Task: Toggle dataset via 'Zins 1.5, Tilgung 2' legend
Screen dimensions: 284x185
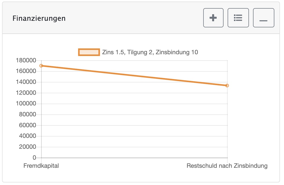Action: pyautogui.click(x=150, y=52)
